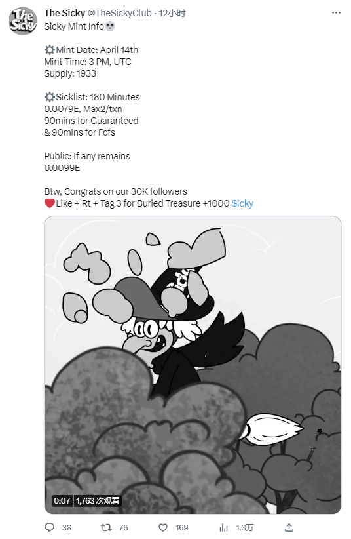The width and height of the screenshot is (351, 539).
Task: Open the @TheSickyClub handle link
Action: (120, 13)
